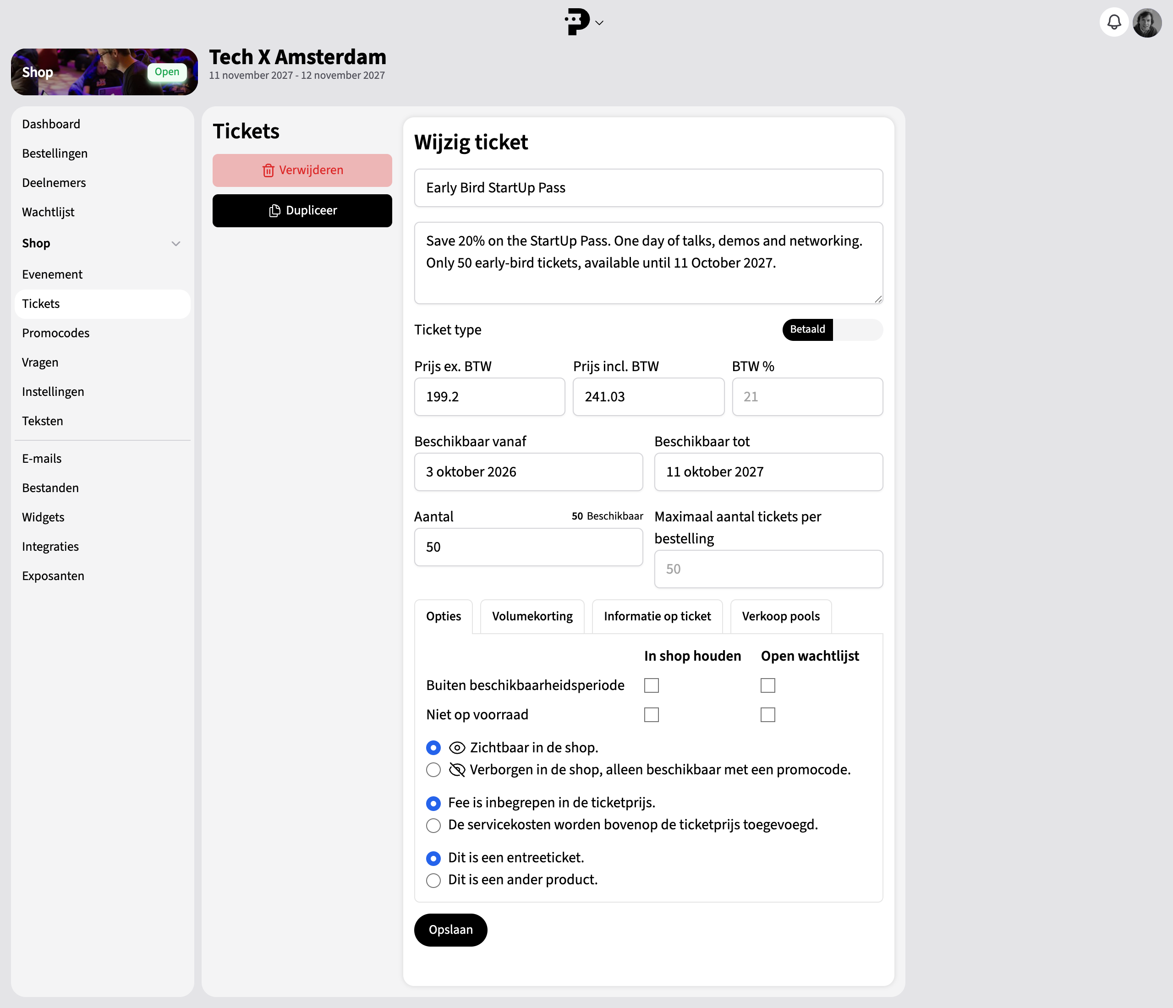Open the Informatie op ticket tab

point(657,616)
